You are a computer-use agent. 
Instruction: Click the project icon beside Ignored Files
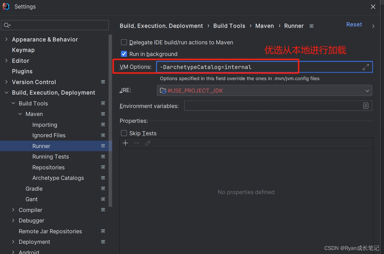pyautogui.click(x=103, y=135)
